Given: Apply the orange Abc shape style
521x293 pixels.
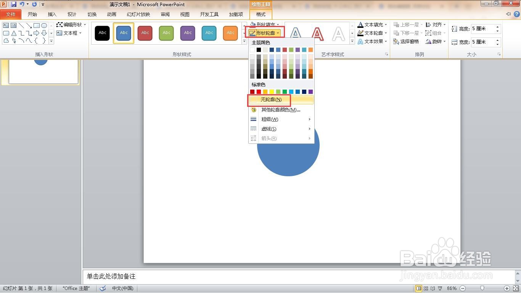Looking at the screenshot, I should [x=231, y=33].
